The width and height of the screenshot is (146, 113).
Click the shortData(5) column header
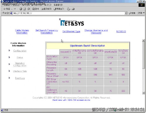pyautogui.click(x=111, y=52)
